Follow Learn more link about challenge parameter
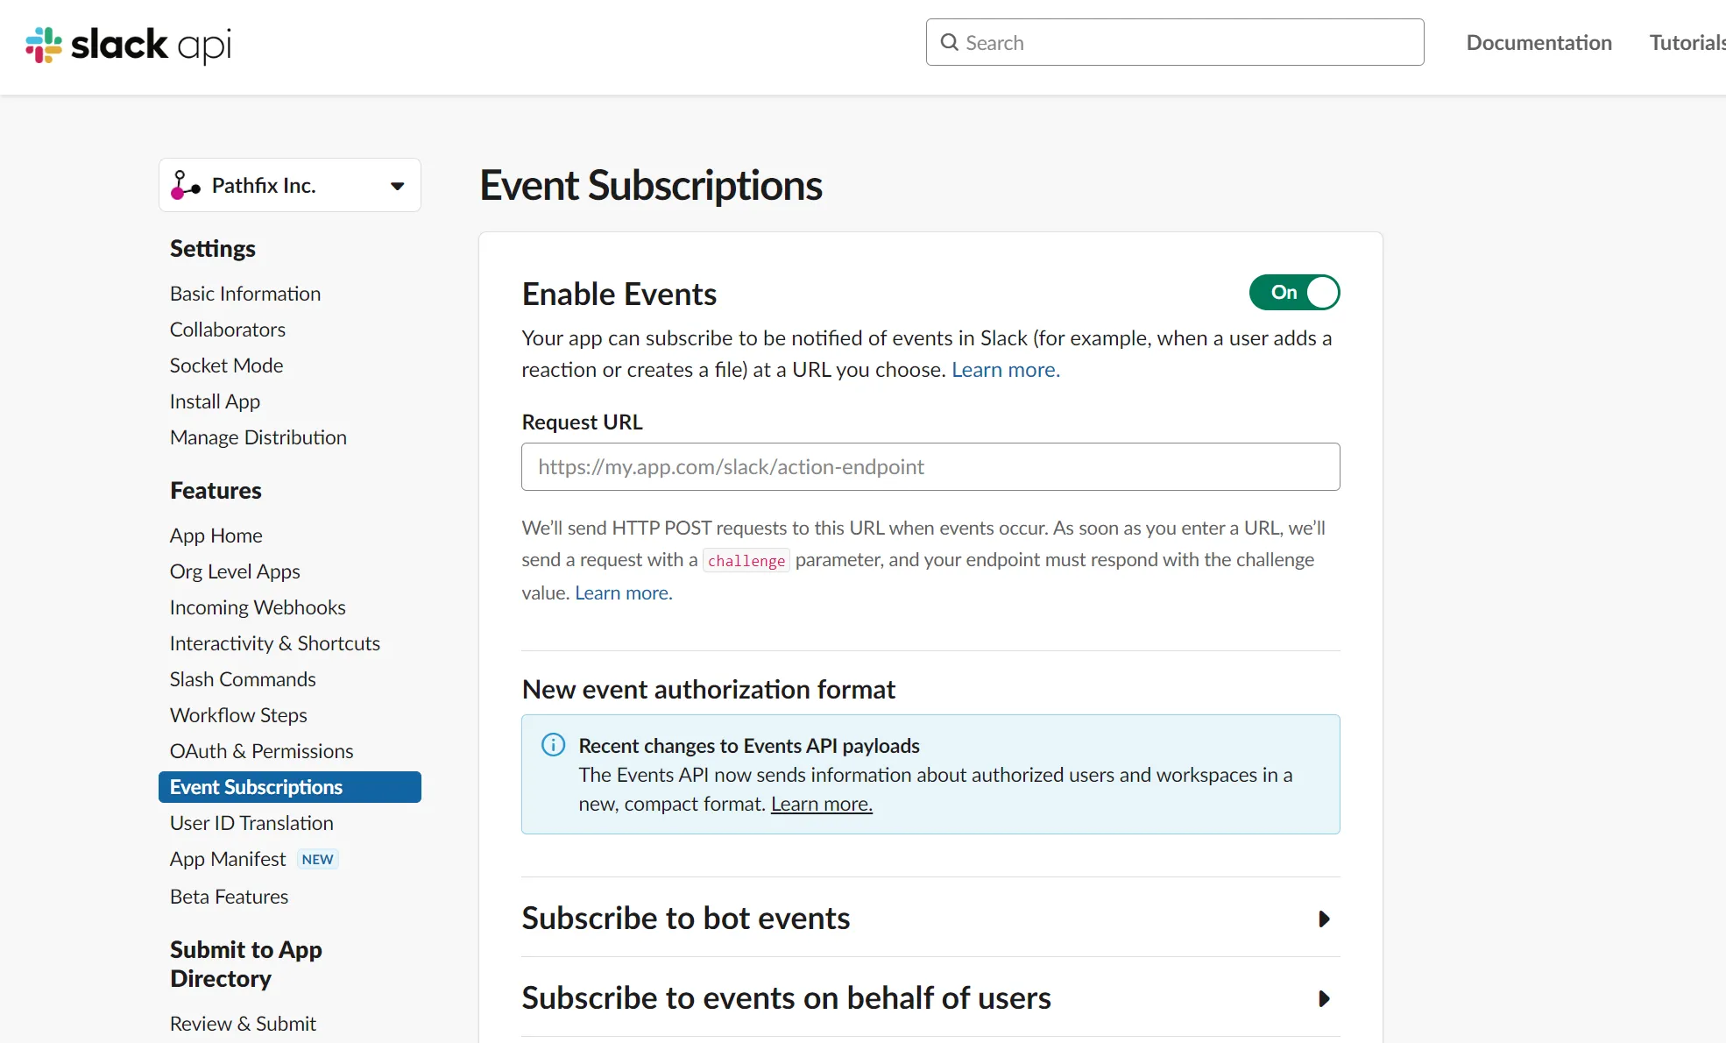This screenshot has height=1043, width=1726. [x=623, y=592]
